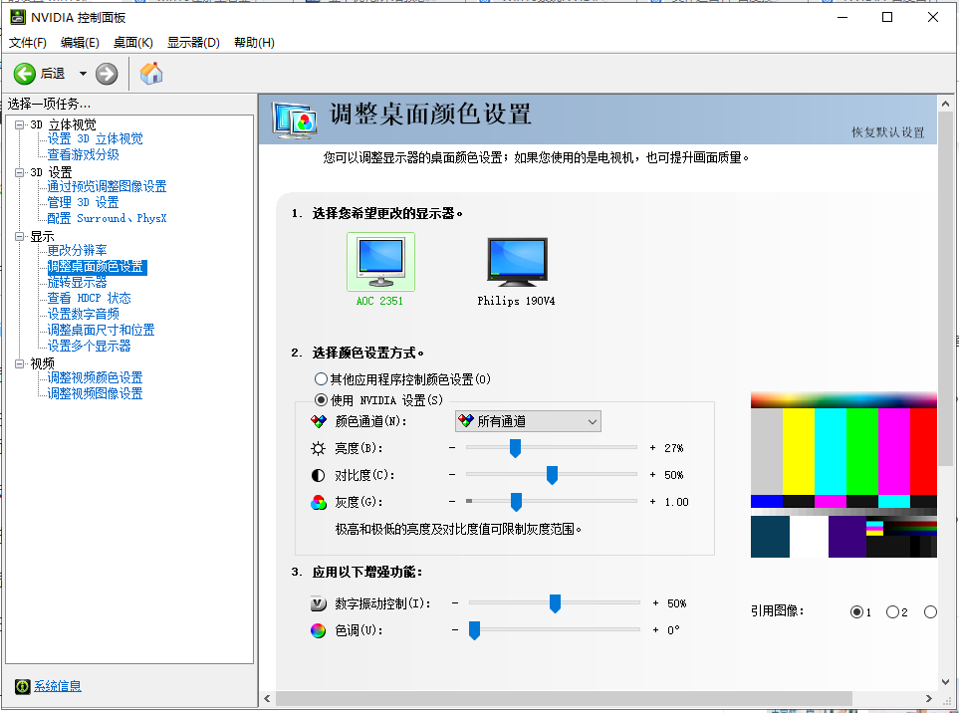Image resolution: width=959 pixels, height=713 pixels.
Task: Select 其他应用程序控制颜色设置 option
Action: 325,378
